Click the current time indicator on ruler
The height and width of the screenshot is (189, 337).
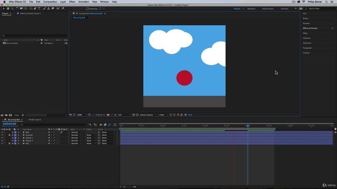coord(248,126)
